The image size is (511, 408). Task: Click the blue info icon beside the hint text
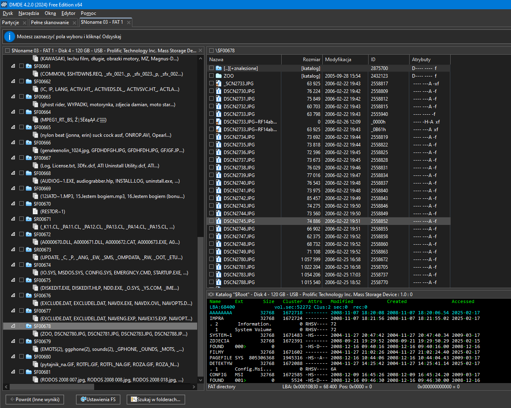[x=9, y=37]
